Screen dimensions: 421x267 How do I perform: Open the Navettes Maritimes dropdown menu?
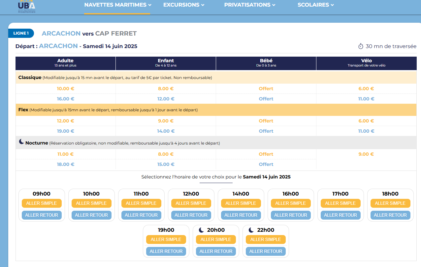pos(117,5)
